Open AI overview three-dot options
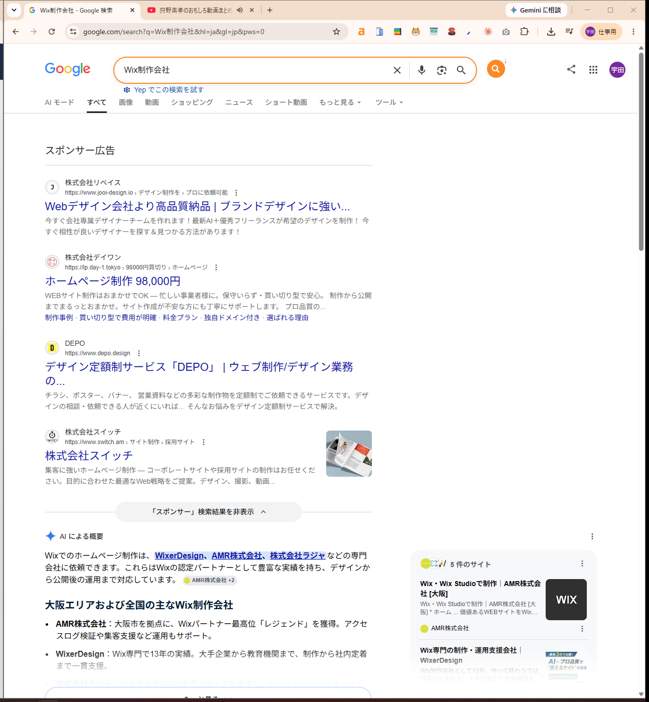Viewport: 649px width, 702px height. click(592, 536)
